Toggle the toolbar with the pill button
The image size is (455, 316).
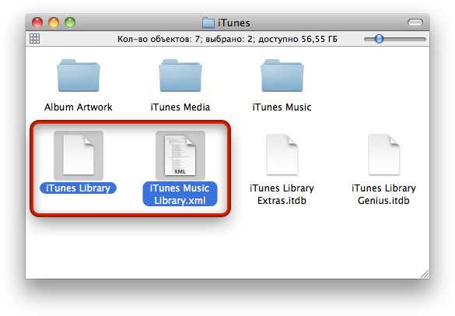pos(415,23)
